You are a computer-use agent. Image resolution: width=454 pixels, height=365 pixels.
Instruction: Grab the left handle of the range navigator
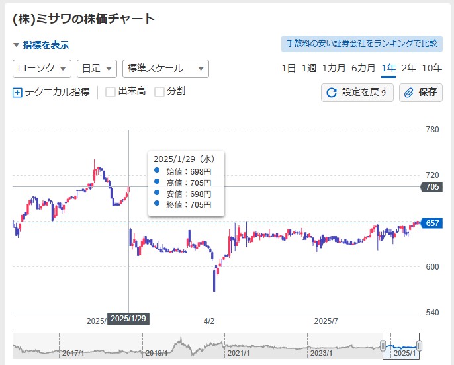coord(383,345)
